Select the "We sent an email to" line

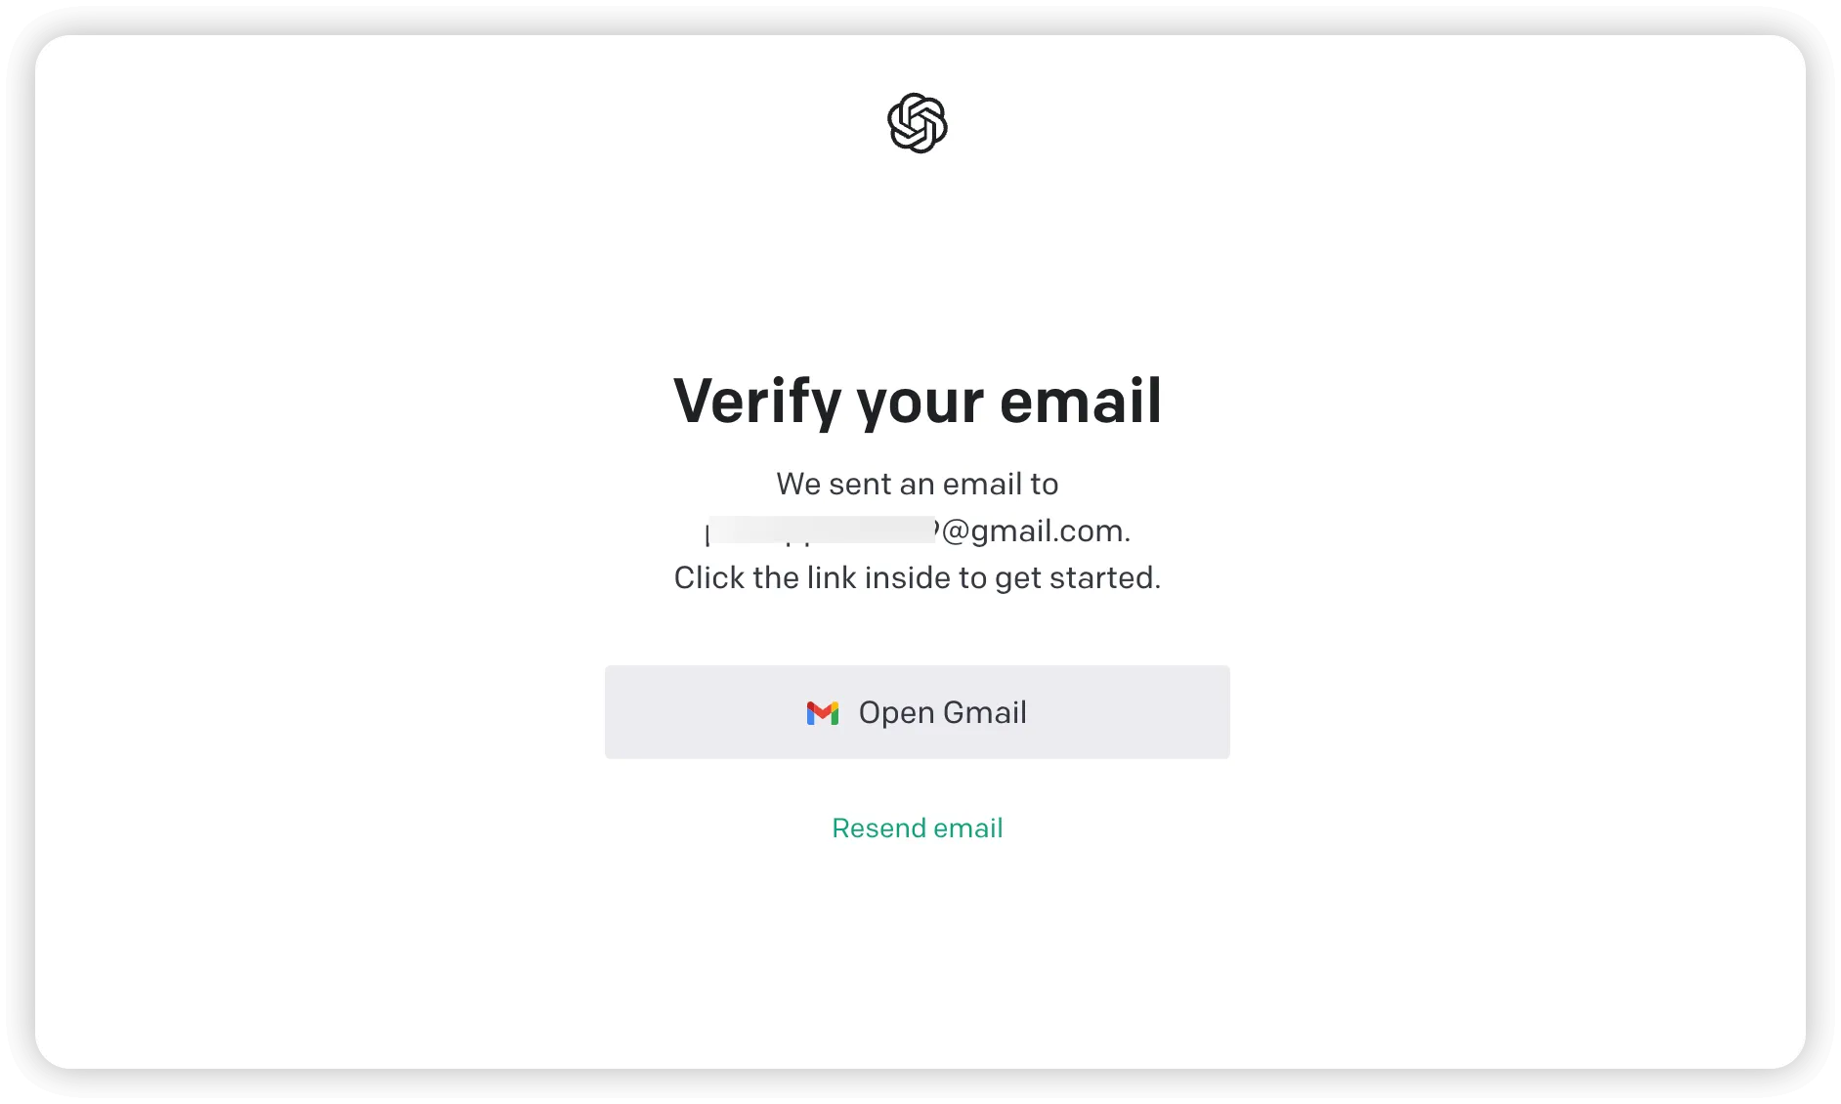(x=917, y=484)
